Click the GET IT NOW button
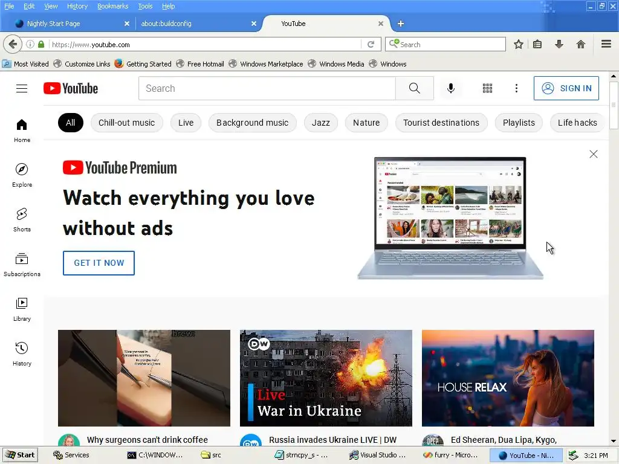The image size is (619, 464). point(99,263)
